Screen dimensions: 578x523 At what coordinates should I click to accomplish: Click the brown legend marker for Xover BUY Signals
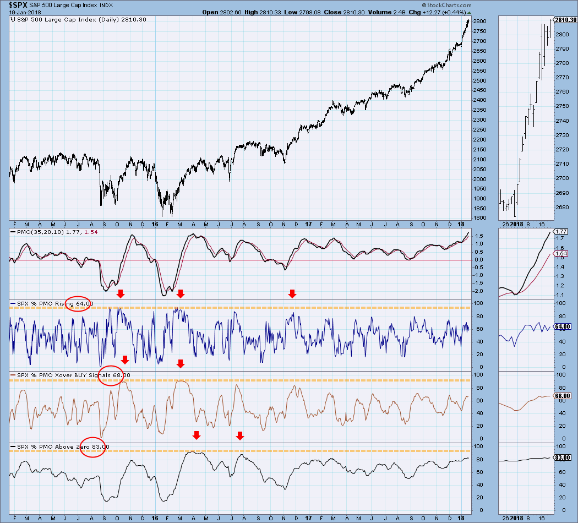(13, 375)
